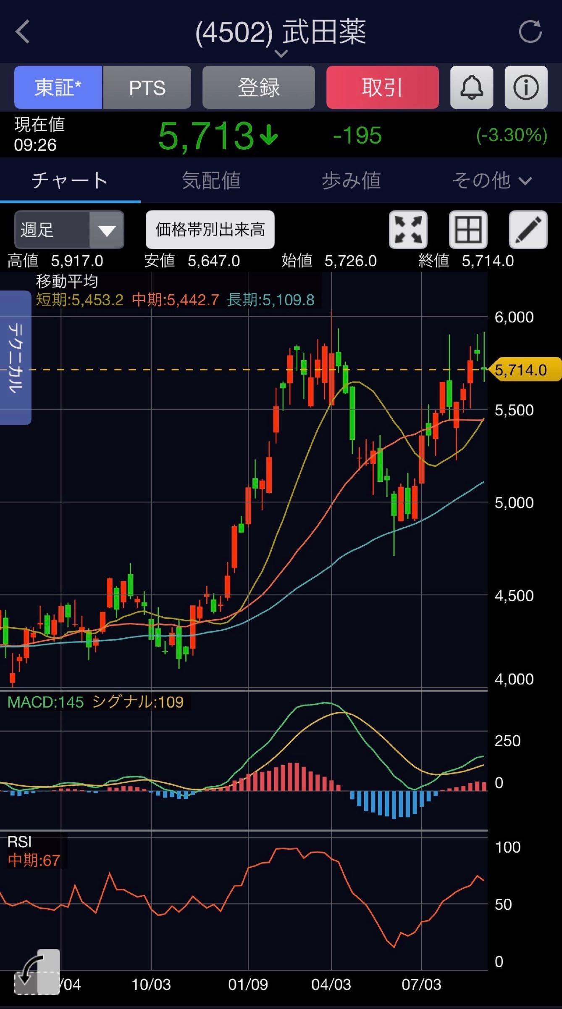Select the 気配値 tab
This screenshot has width=562, height=1009.
click(x=211, y=181)
